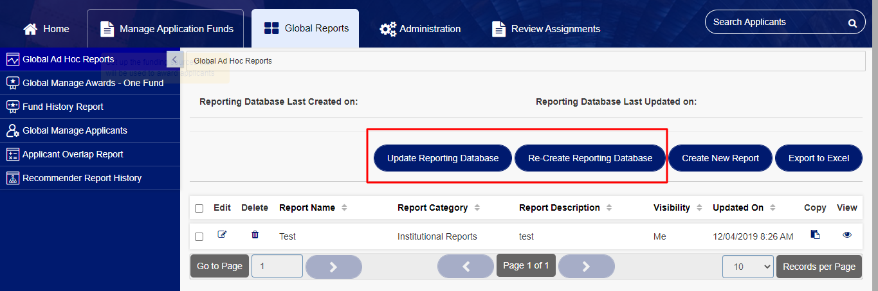Open the Manage Application Funds tab
This screenshot has height=291, width=878.
[166, 29]
